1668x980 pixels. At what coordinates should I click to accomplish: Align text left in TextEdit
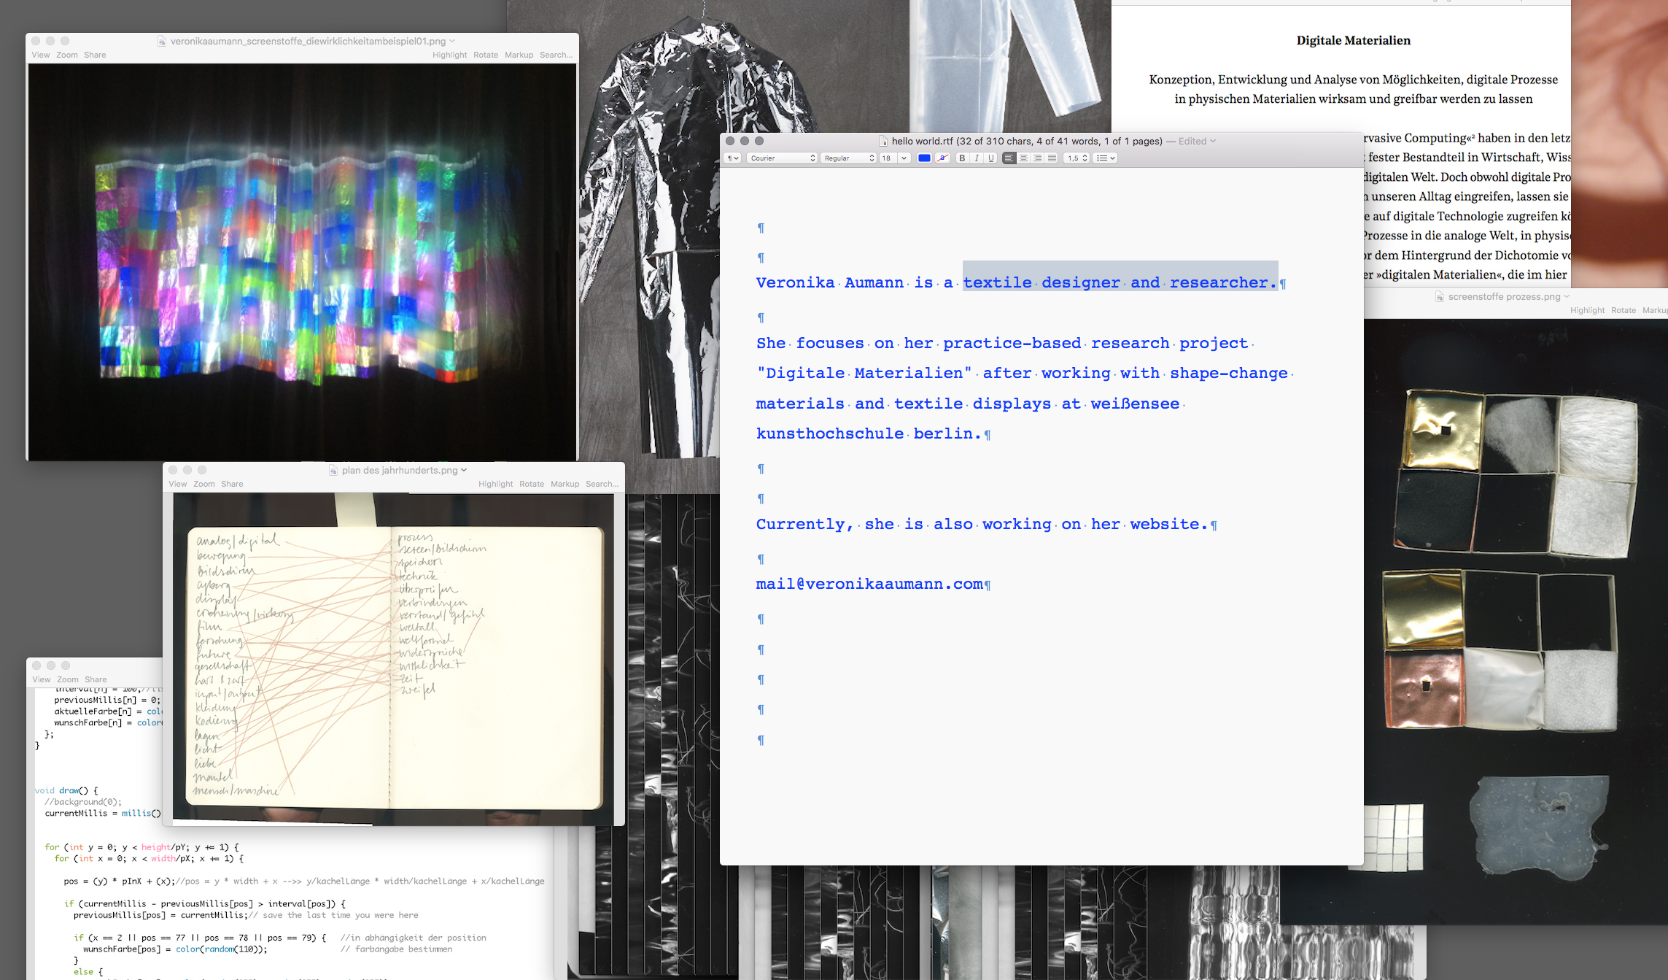click(1009, 158)
